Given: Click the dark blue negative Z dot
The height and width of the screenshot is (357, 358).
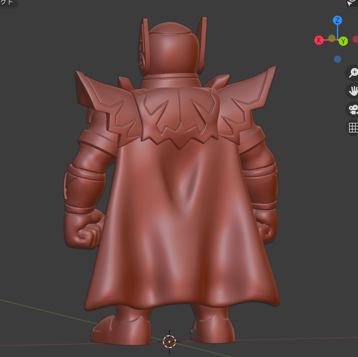Looking at the screenshot, I should coord(337,59).
